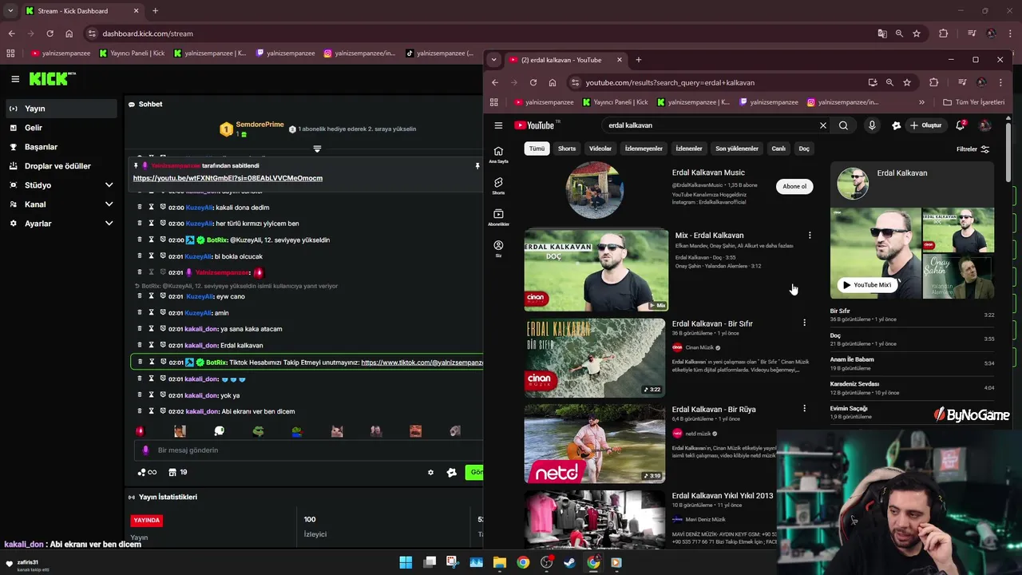Viewport: 1022px width, 575px height.
Task: Open YouTube Shorts sidebar item
Action: [498, 186]
